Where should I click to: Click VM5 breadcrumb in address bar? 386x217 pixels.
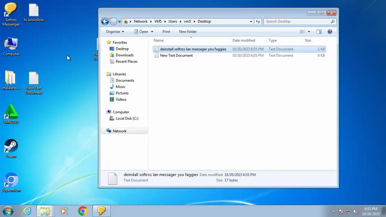pos(158,21)
